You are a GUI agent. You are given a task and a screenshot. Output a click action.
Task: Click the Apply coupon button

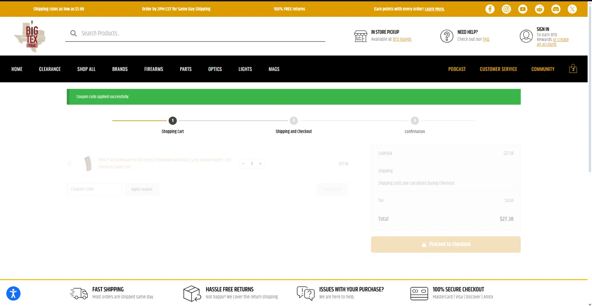coord(142,189)
